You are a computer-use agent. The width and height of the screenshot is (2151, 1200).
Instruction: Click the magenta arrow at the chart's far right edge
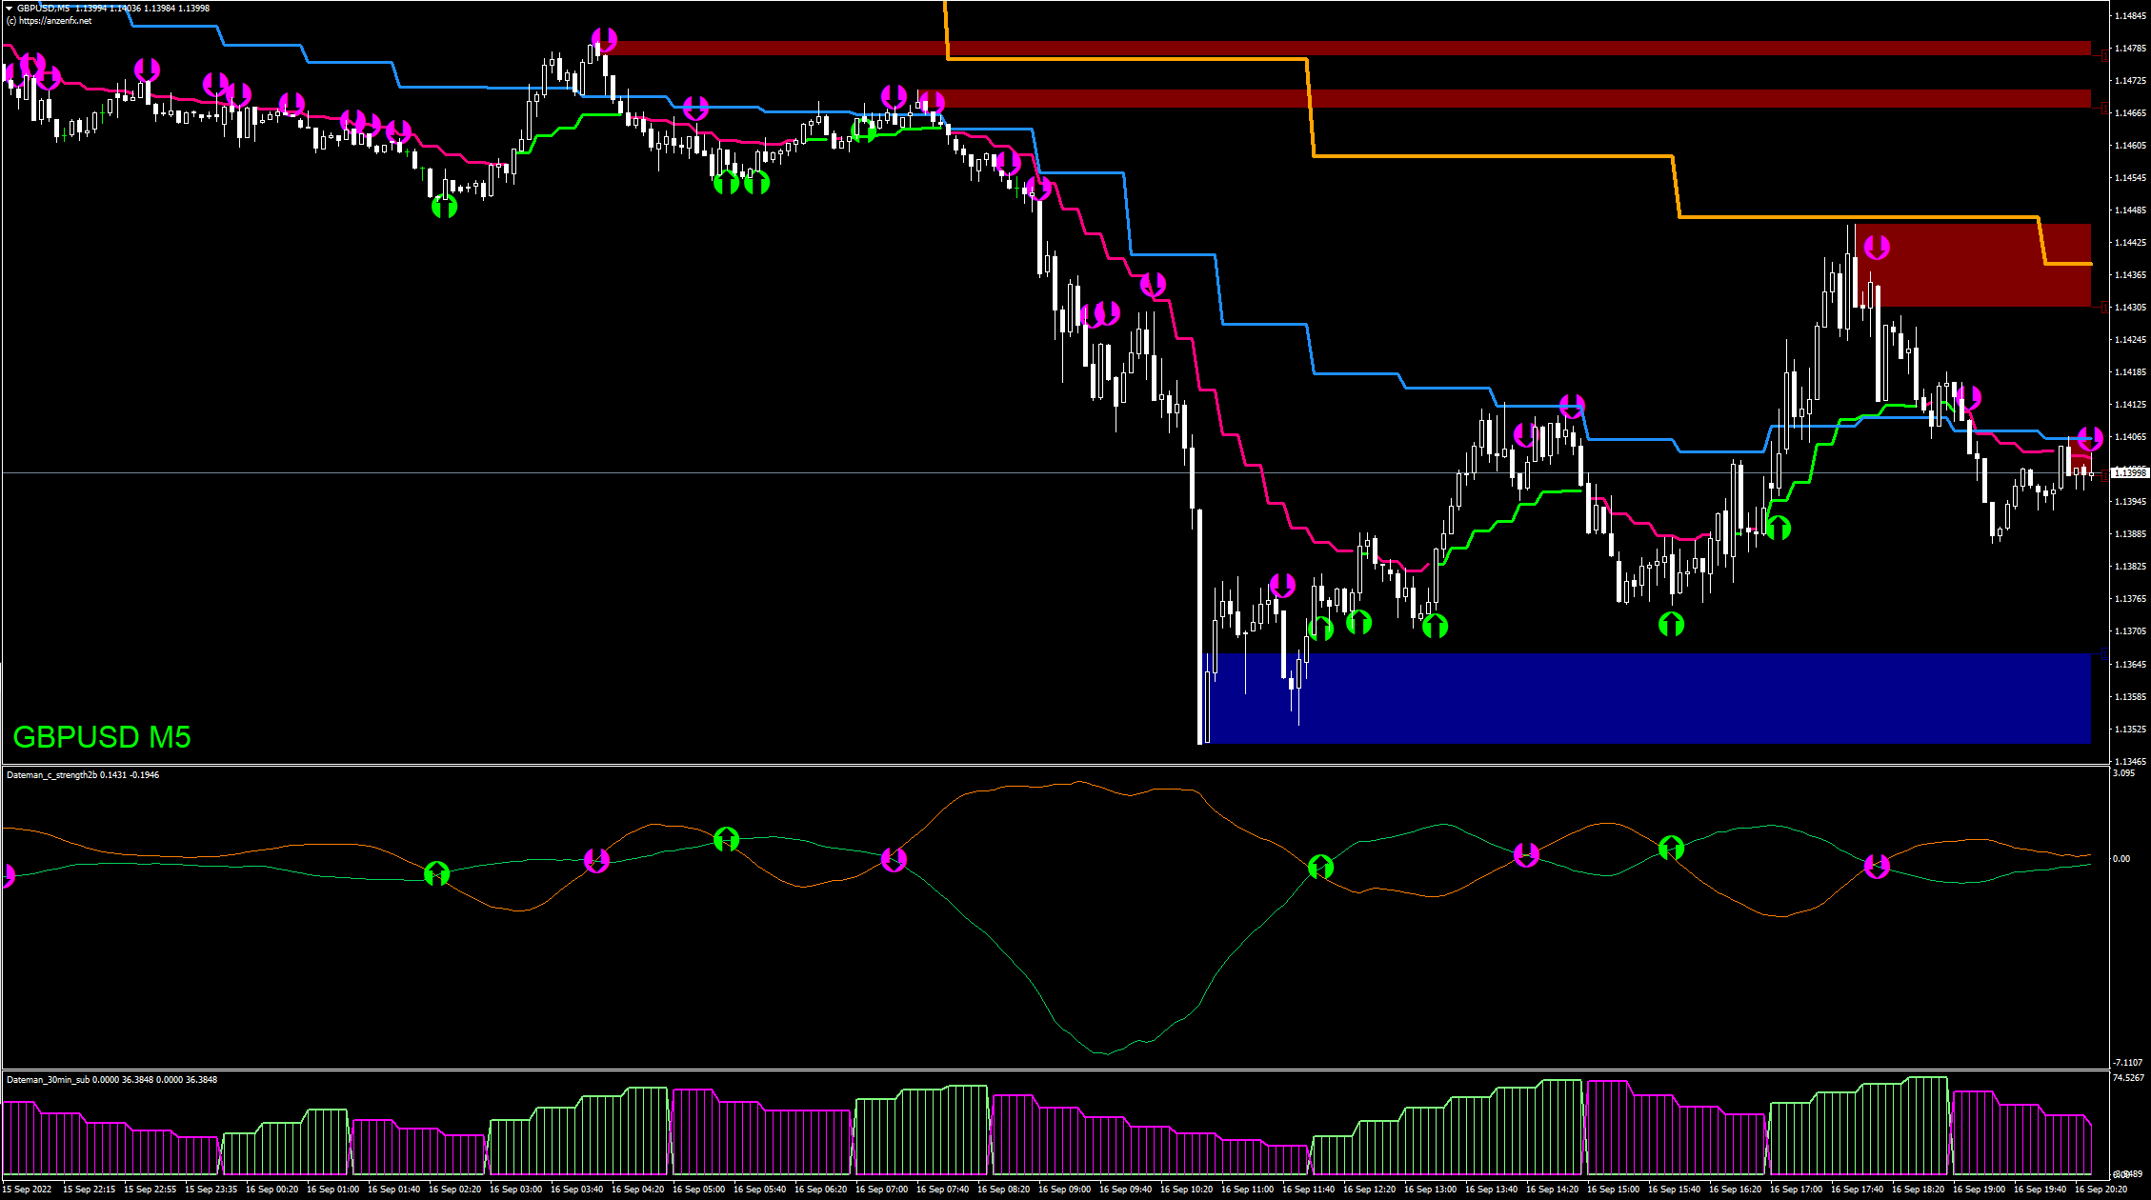click(x=2090, y=438)
